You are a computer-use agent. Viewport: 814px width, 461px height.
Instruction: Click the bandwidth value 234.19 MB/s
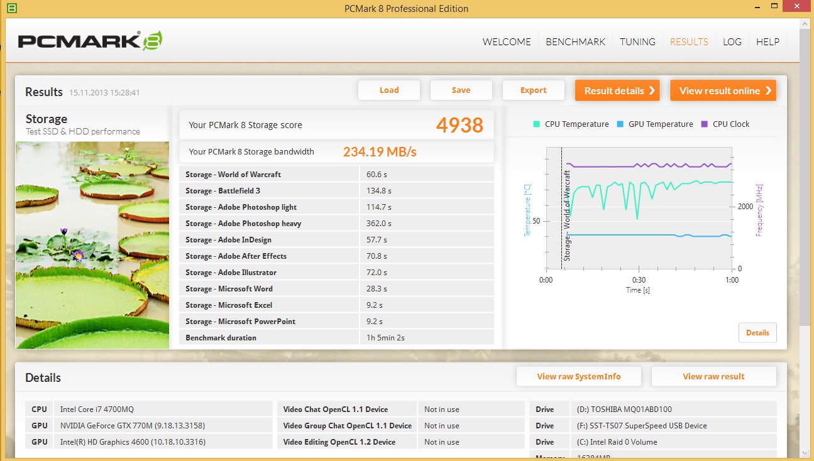coord(380,151)
